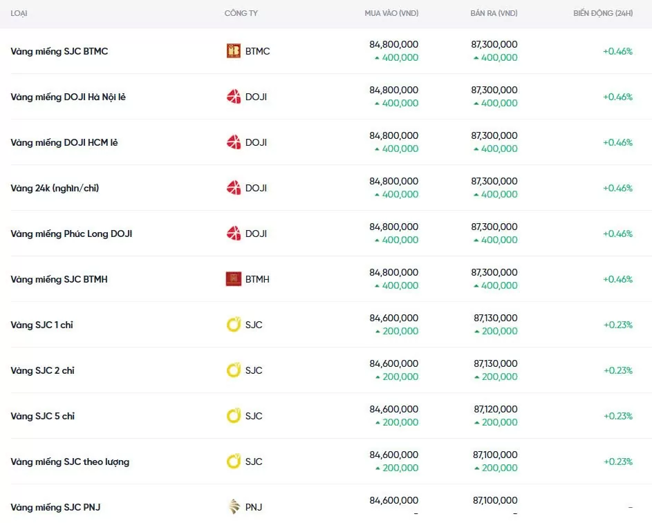Click sell price 87,300,000 in BTMH row
Viewport: 652px width, 523px height.
click(494, 272)
